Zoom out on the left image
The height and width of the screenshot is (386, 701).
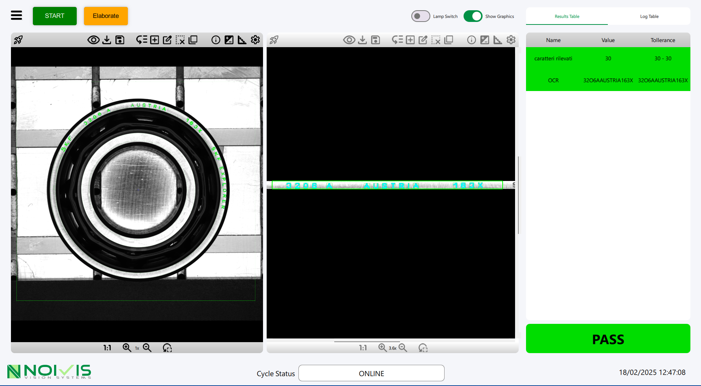click(x=147, y=348)
